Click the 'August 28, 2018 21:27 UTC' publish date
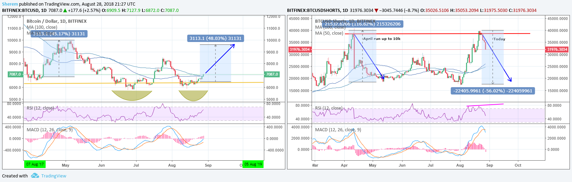The height and width of the screenshot is (182, 572). [109, 4]
